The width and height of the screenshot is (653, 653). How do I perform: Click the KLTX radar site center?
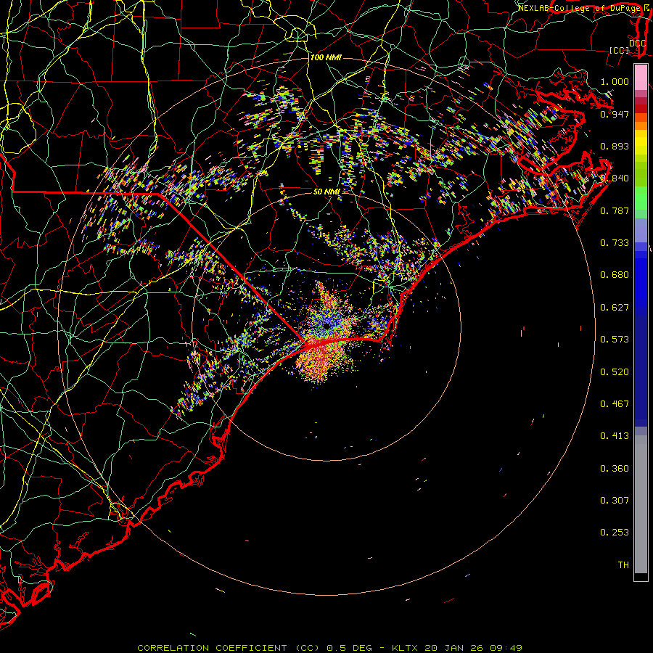tap(327, 326)
